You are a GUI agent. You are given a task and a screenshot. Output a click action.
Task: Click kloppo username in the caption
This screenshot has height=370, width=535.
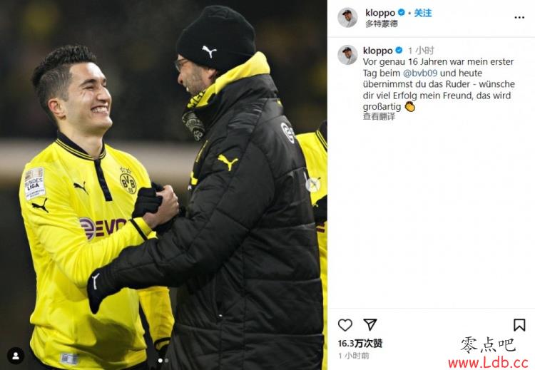click(x=377, y=51)
